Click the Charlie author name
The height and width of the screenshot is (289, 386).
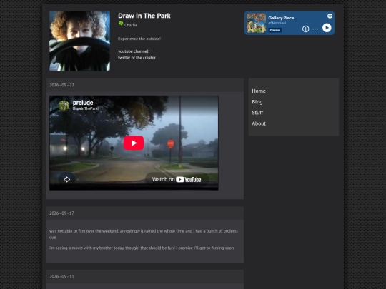[131, 25]
